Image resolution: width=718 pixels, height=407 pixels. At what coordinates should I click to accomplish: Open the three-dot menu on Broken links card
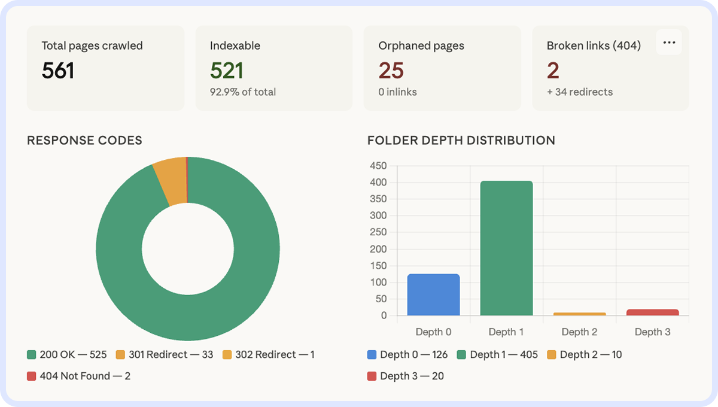pyautogui.click(x=669, y=42)
